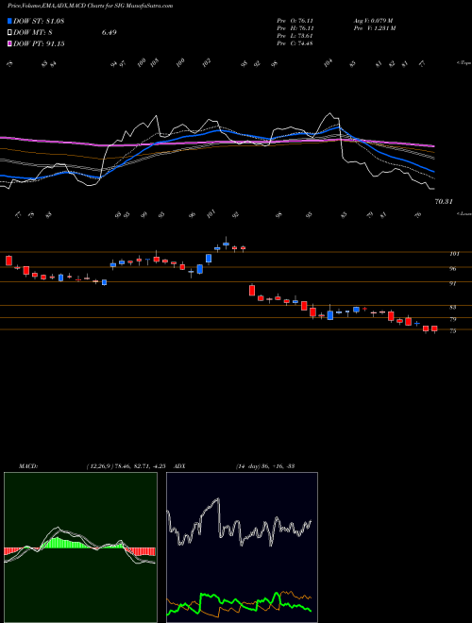
Task: Click the 75 price axis label
Action: (453, 331)
